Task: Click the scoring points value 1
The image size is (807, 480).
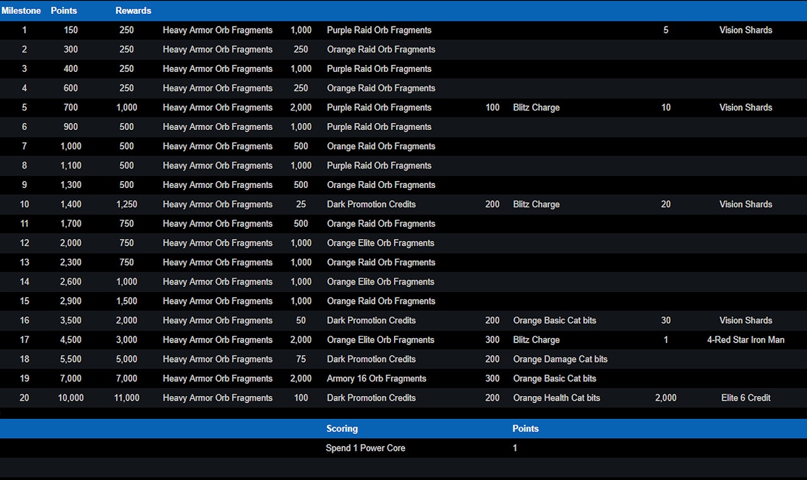Action: click(x=514, y=448)
